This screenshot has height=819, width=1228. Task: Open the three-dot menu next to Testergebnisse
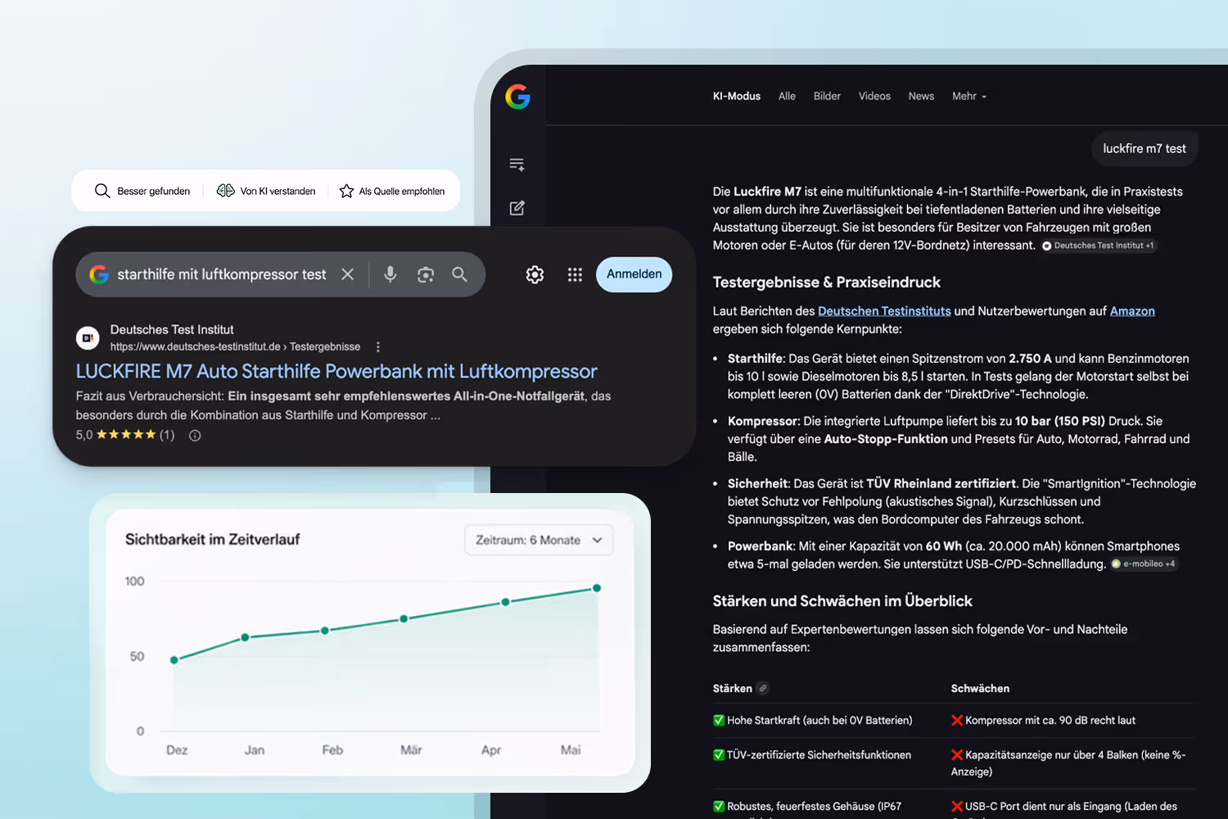(377, 347)
